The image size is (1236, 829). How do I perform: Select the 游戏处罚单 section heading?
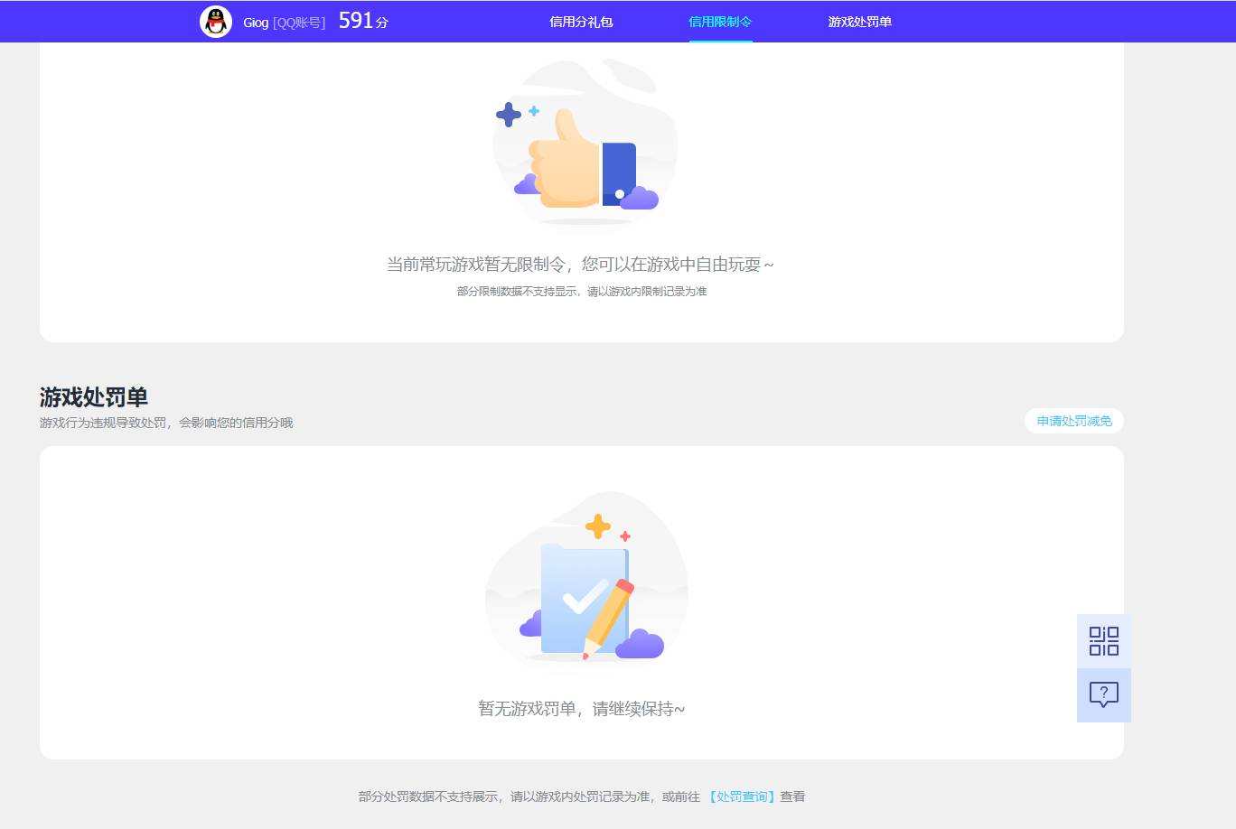[x=93, y=397]
